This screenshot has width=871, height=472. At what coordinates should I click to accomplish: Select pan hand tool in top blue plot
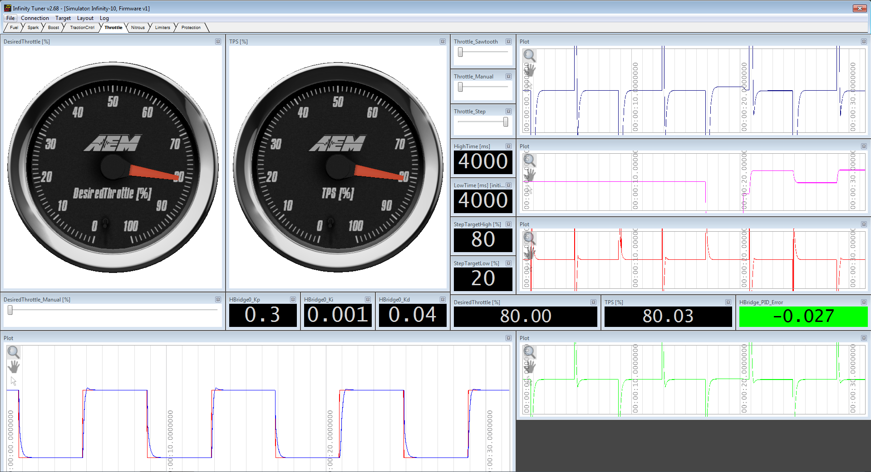click(x=530, y=70)
